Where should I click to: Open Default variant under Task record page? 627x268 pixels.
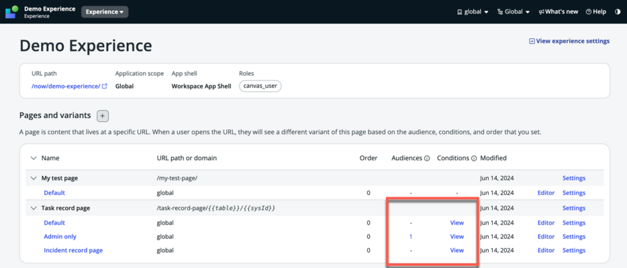pos(54,223)
